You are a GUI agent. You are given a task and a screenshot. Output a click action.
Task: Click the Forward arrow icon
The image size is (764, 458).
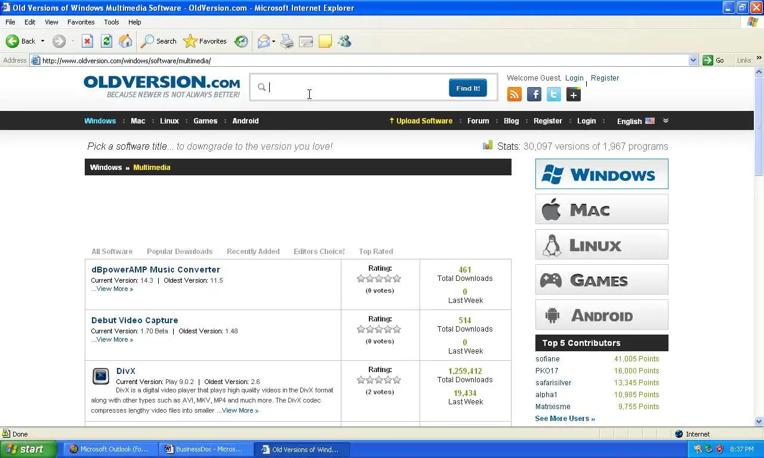click(58, 41)
